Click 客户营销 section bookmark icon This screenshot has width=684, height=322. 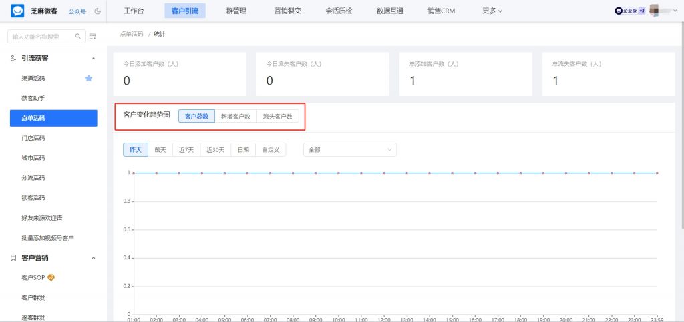point(13,258)
